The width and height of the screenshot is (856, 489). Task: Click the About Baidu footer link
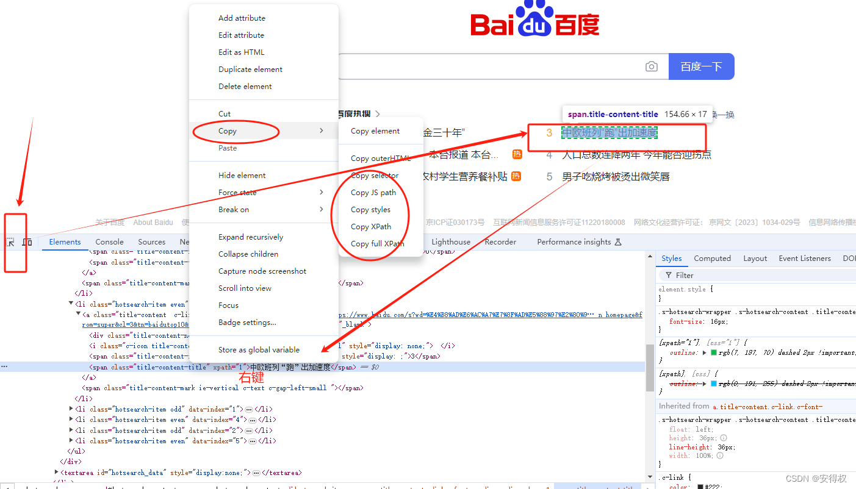[x=153, y=223]
